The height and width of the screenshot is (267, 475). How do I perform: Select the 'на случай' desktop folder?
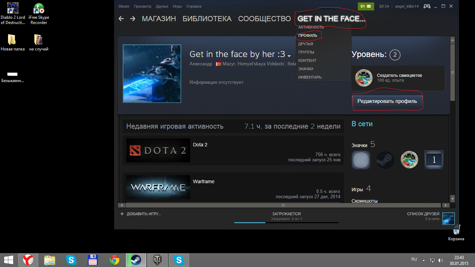tap(39, 42)
